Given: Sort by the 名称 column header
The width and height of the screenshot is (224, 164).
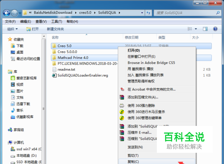Looking at the screenshot, I should [x=55, y=37].
